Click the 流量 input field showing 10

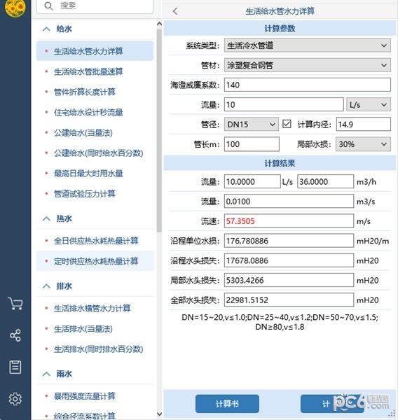click(284, 104)
